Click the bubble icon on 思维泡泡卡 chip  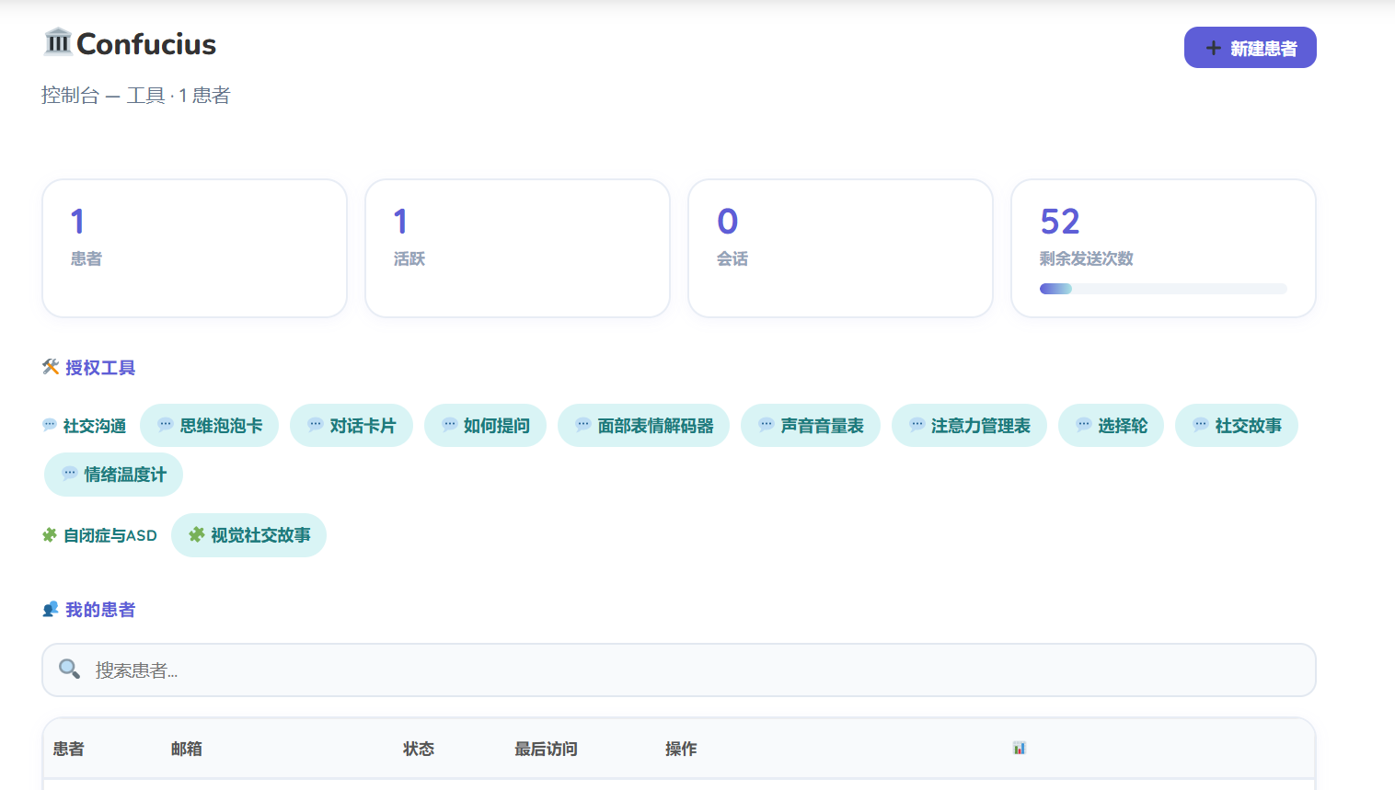pos(166,425)
